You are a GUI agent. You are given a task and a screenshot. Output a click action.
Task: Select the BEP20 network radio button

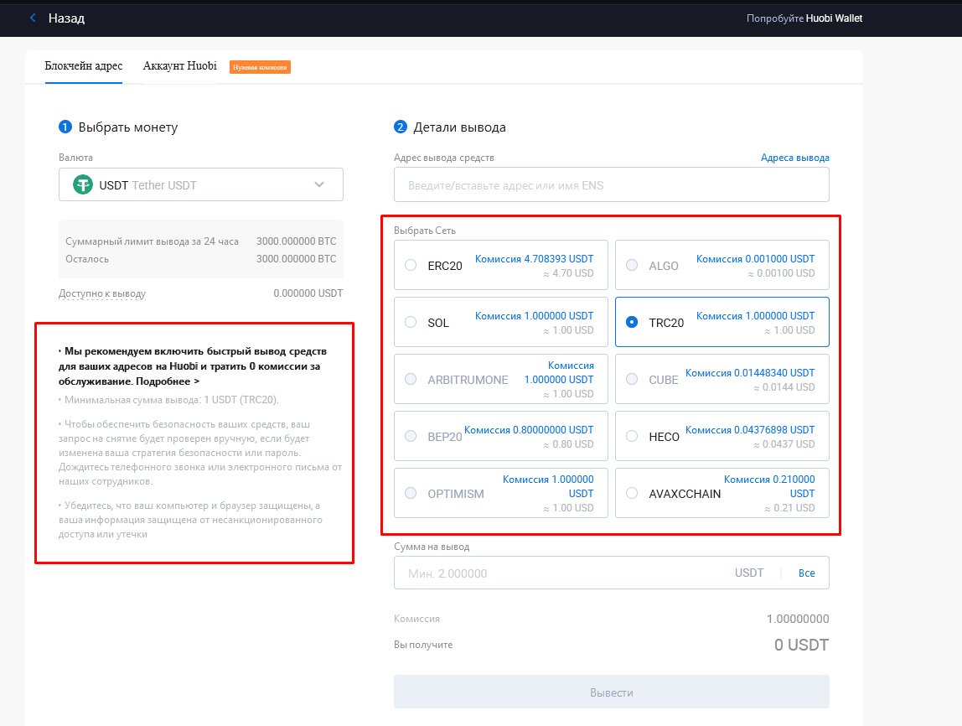pos(411,436)
